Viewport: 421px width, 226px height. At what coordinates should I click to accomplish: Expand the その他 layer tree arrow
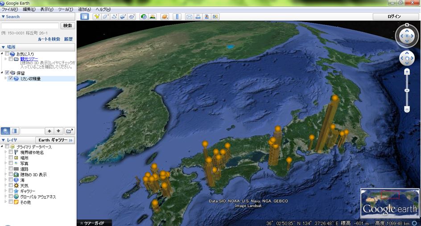6,202
